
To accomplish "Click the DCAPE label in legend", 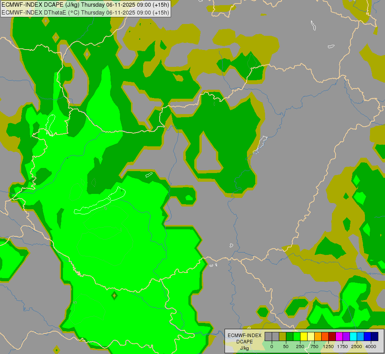I will click(245, 342).
